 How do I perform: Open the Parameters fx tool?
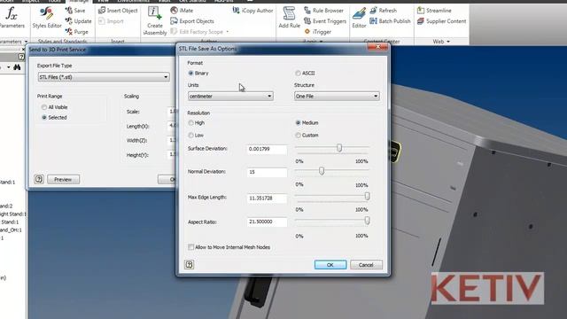[12, 18]
